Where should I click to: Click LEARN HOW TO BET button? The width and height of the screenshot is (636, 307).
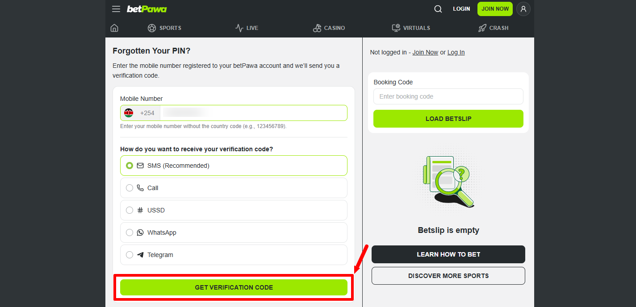point(448,254)
